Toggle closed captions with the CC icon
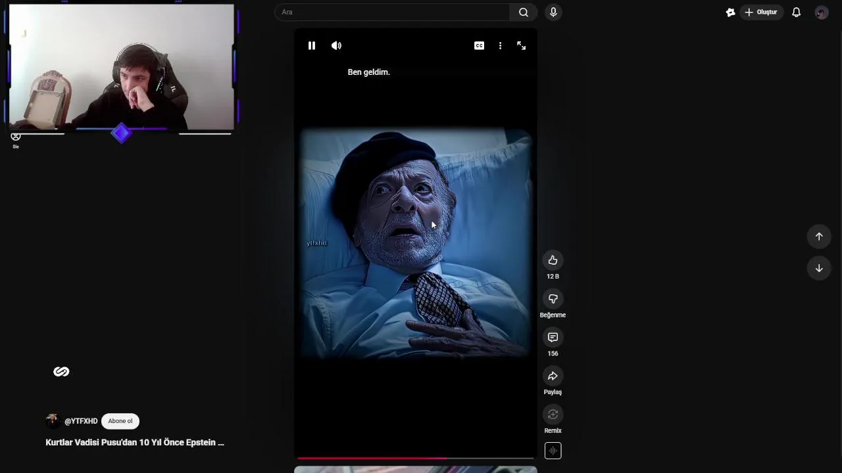This screenshot has width=842, height=473. pyautogui.click(x=479, y=45)
